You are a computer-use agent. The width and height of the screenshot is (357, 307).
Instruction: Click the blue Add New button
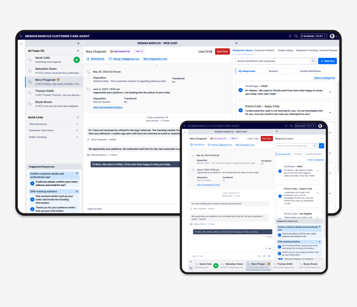[327, 61]
